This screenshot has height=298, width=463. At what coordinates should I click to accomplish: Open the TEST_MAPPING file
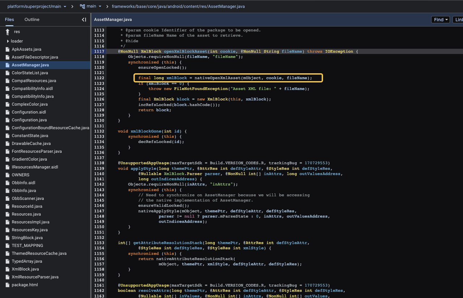click(27, 246)
